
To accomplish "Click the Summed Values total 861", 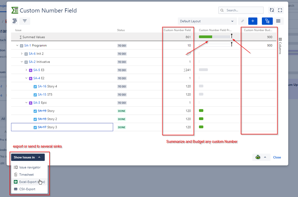I will (x=188, y=37).
